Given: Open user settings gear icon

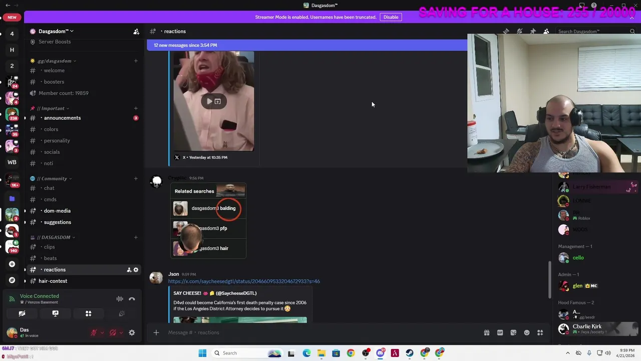Looking at the screenshot, I should (x=132, y=332).
